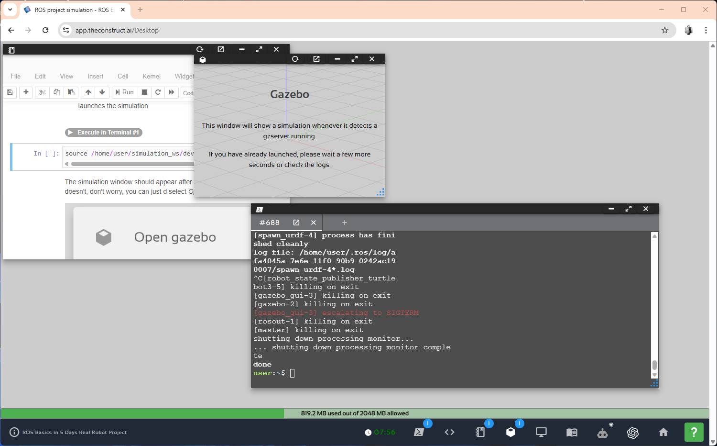This screenshot has height=446, width=717.
Task: Click Execute in Terminal #1 button
Action: tap(104, 133)
